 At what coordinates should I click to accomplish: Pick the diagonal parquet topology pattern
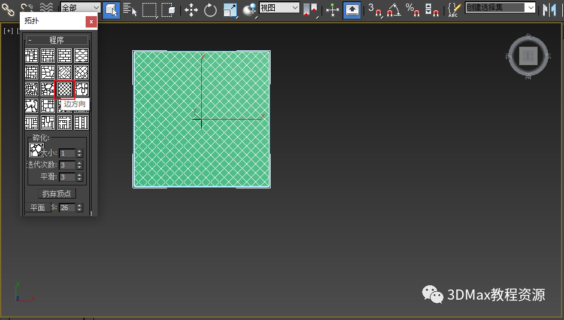[x=65, y=72]
